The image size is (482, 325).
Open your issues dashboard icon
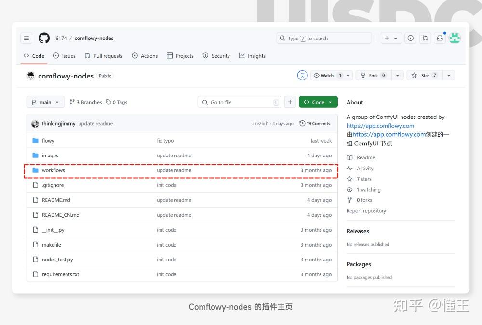[410, 38]
